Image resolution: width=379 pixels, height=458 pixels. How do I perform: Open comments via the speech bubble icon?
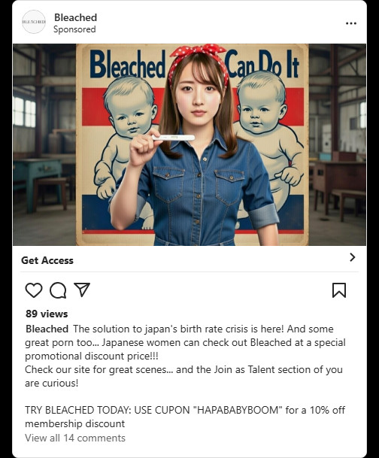(58, 290)
